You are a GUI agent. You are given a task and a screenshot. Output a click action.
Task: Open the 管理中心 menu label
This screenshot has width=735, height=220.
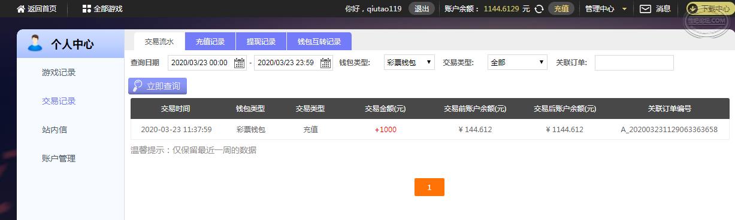[600, 9]
